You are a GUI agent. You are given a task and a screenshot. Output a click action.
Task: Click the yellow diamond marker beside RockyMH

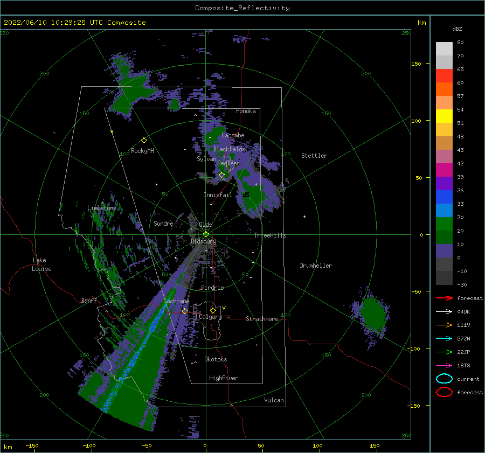pos(144,141)
